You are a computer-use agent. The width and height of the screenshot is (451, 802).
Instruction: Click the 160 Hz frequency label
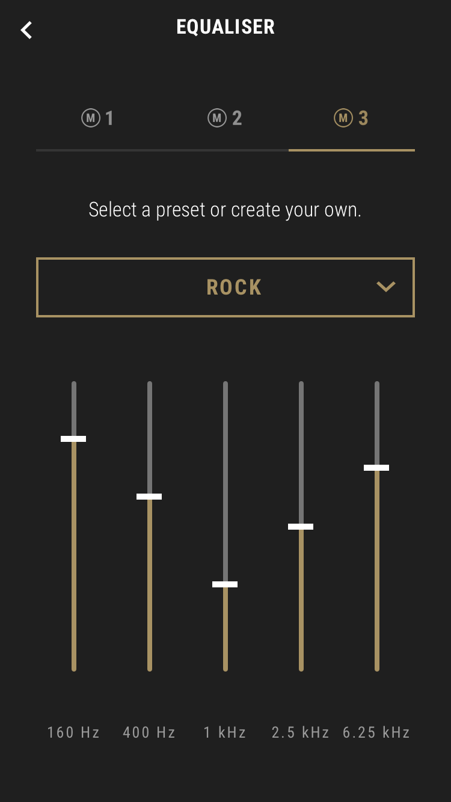pos(73,732)
